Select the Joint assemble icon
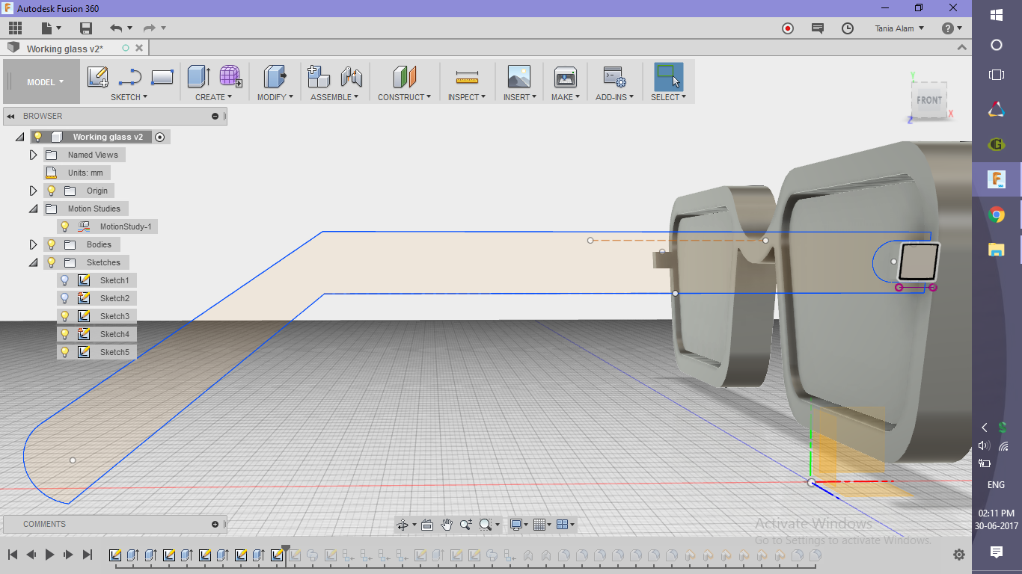 point(352,76)
